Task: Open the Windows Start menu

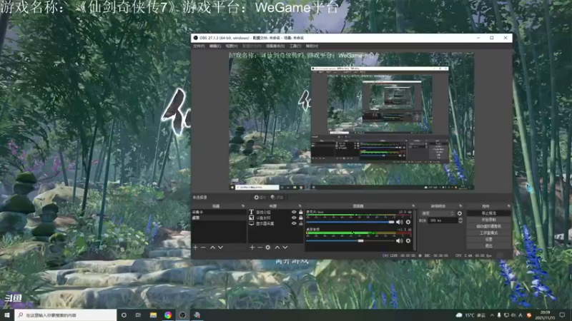Action: pos(7,315)
